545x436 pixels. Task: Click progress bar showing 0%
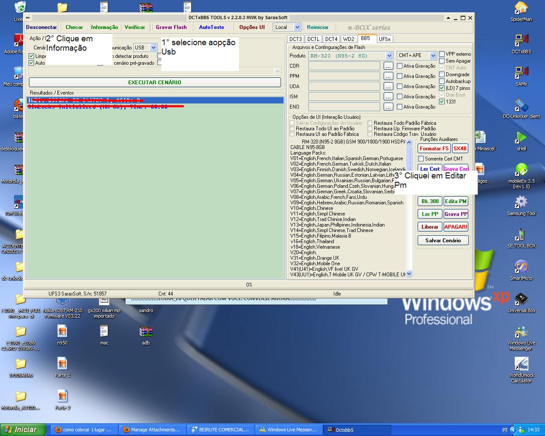coord(249,284)
